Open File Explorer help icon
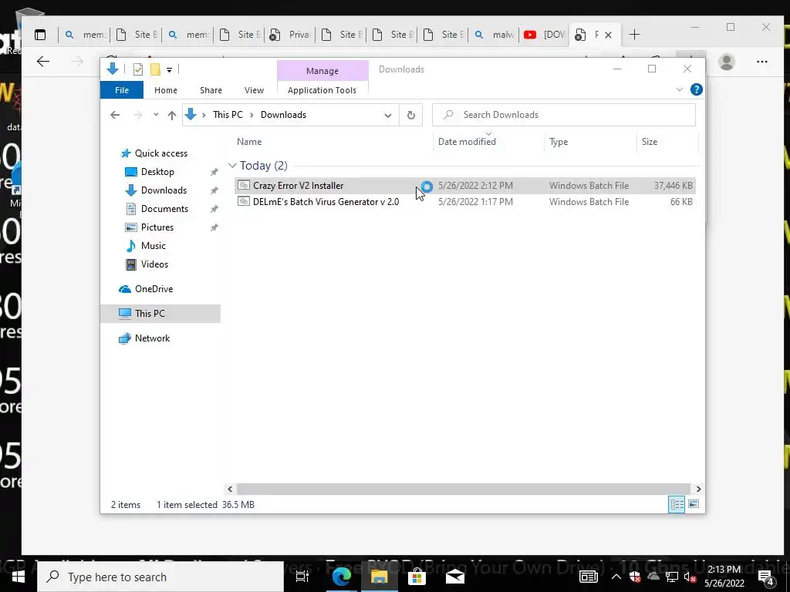The height and width of the screenshot is (592, 790). pyautogui.click(x=697, y=89)
